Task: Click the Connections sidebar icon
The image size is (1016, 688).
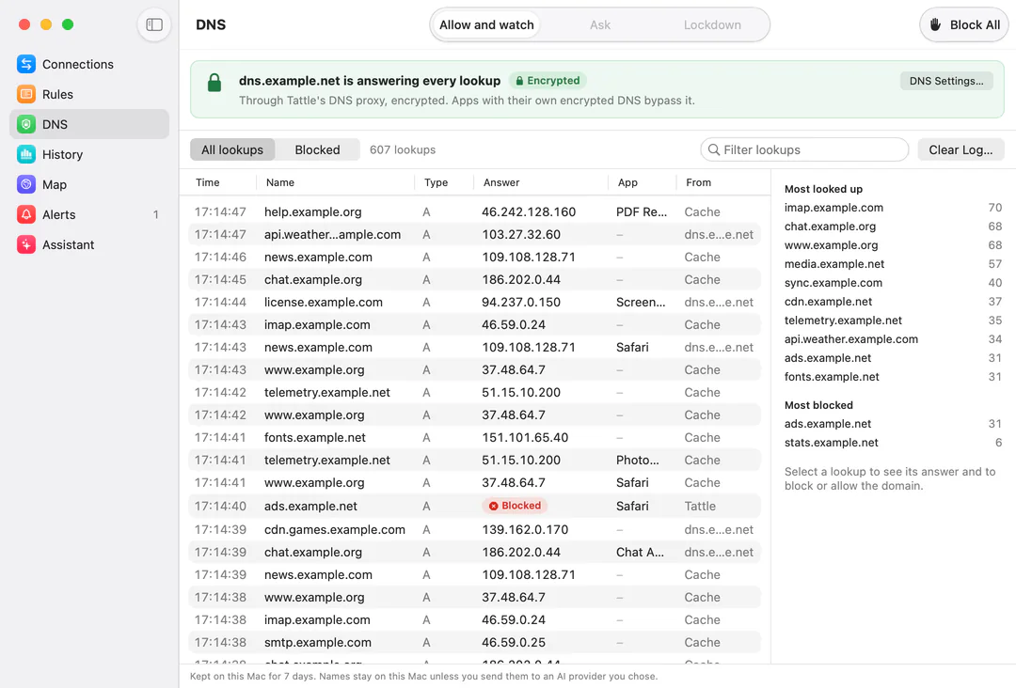Action: pos(26,64)
